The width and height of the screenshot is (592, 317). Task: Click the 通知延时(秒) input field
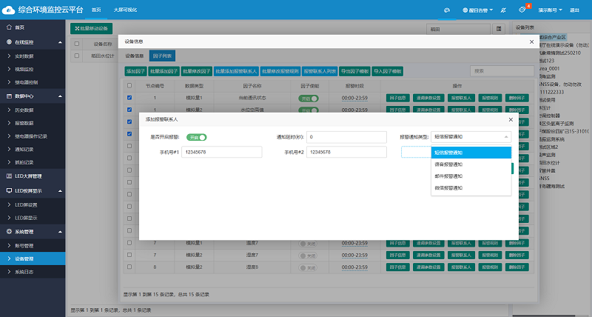tap(346, 137)
